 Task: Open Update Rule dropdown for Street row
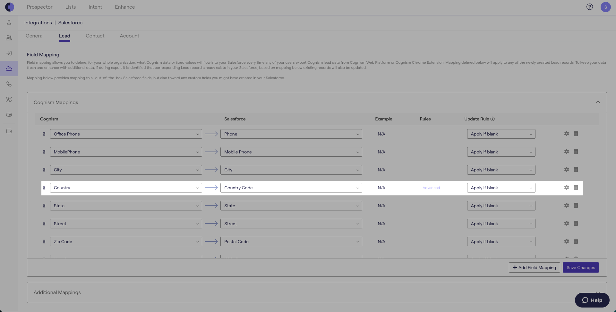pyautogui.click(x=501, y=224)
